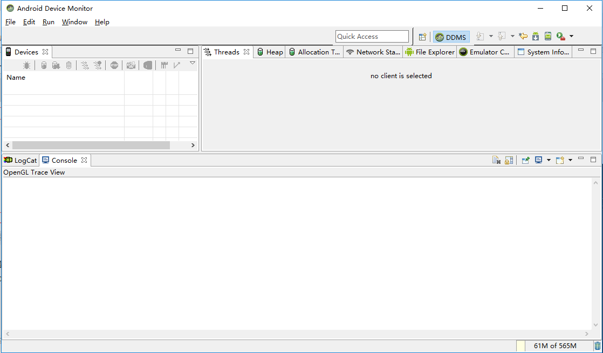603x353 pixels.
Task: Click the previous annotation toolbar icon
Action: (502, 36)
